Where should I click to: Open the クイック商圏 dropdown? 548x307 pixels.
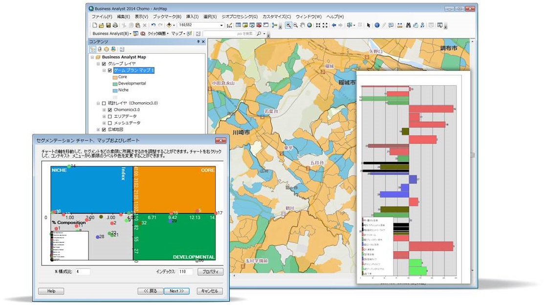(158, 34)
